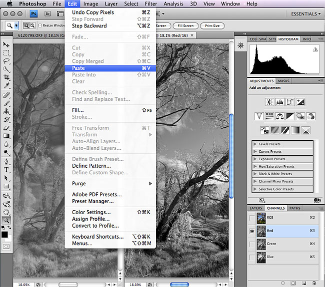Click the foreground color swatch

tap(4, 234)
